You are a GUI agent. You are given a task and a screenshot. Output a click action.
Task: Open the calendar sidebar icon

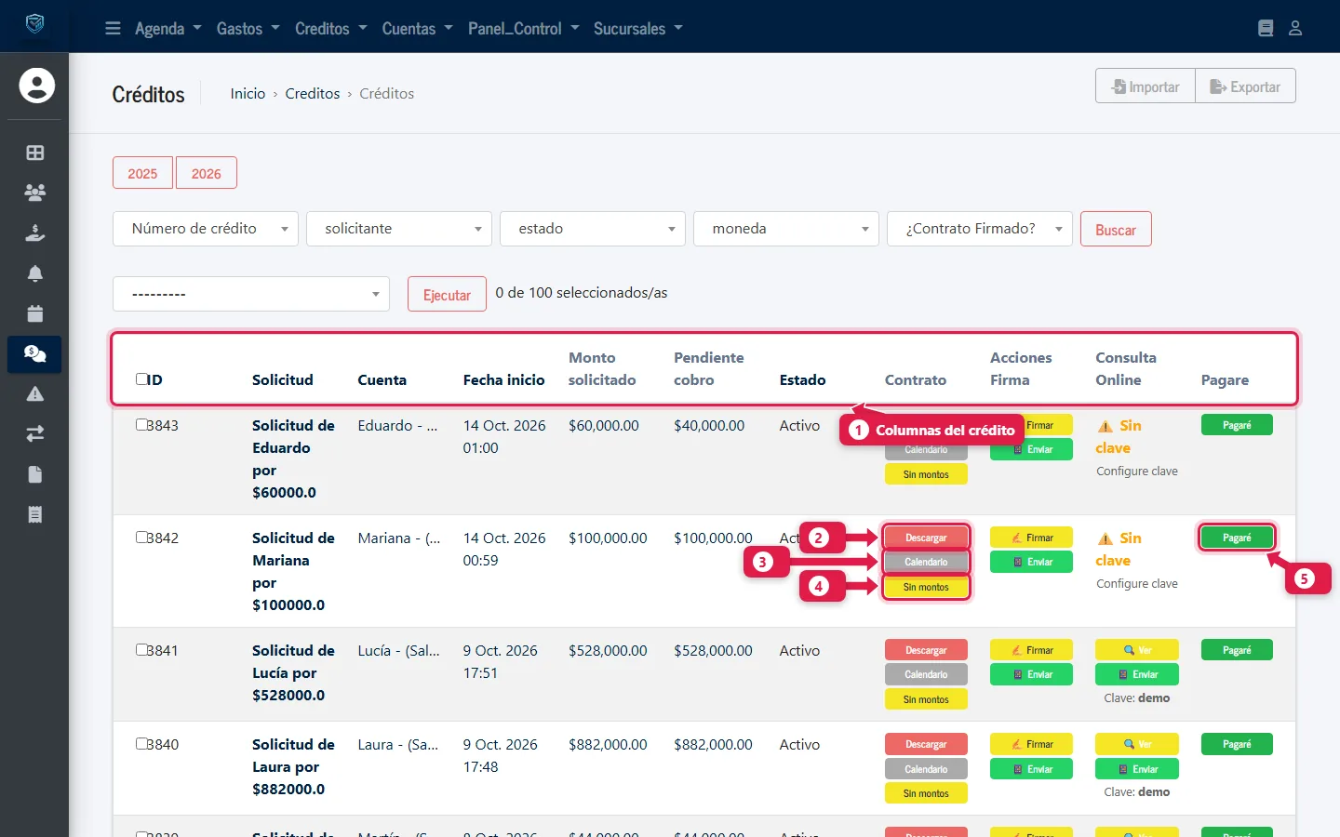point(35,313)
